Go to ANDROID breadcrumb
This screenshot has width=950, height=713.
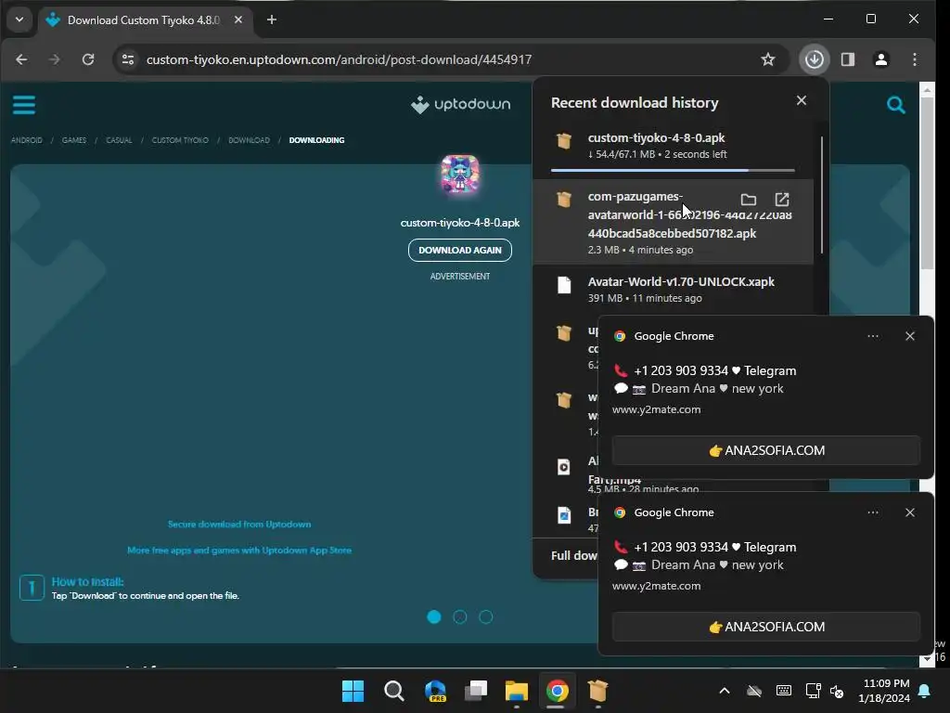[x=27, y=140]
